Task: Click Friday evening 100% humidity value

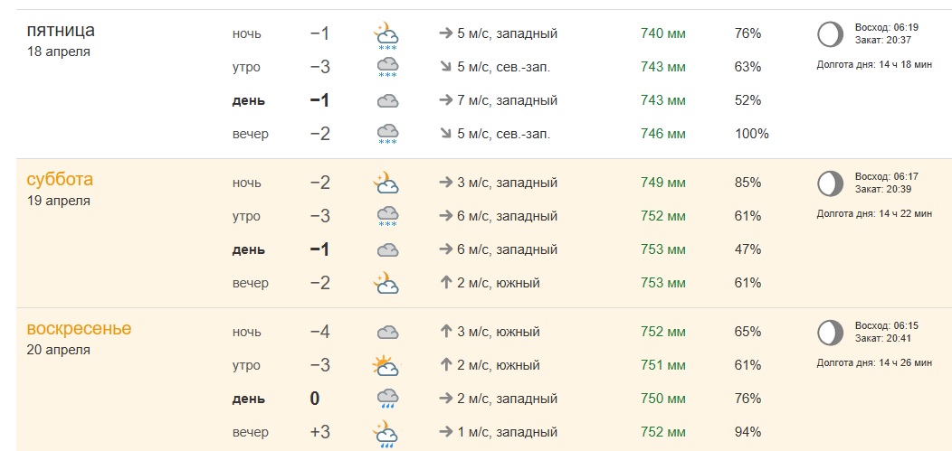Action: pos(752,134)
